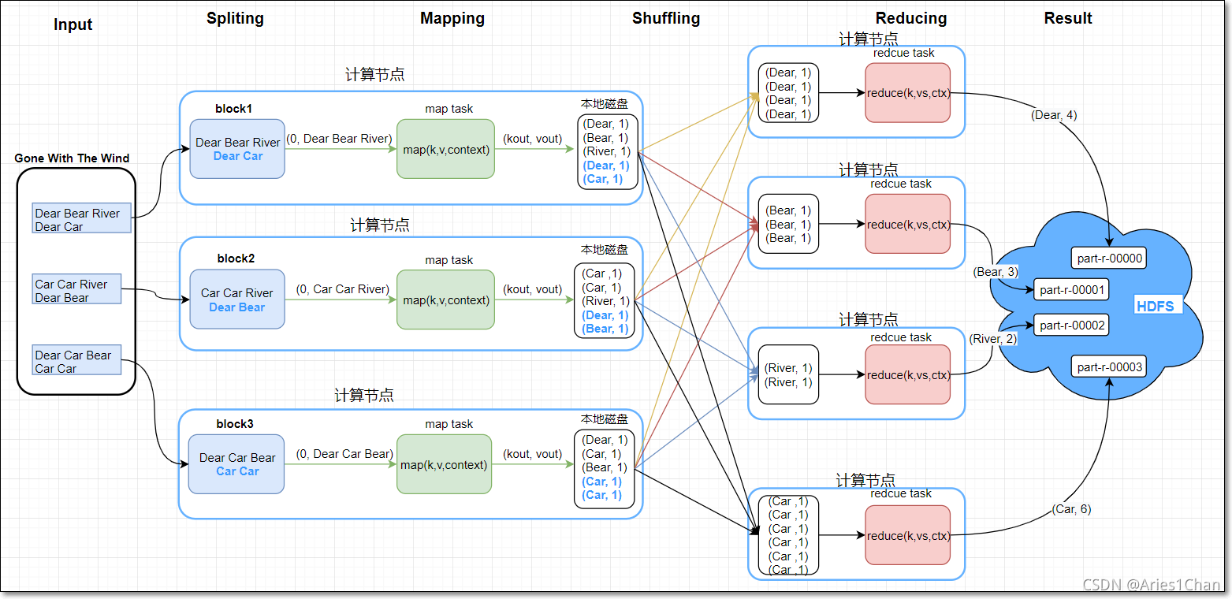Image resolution: width=1232 pixels, height=599 pixels.
Task: Click redcue task label in the Dear reducer
Action: point(904,53)
